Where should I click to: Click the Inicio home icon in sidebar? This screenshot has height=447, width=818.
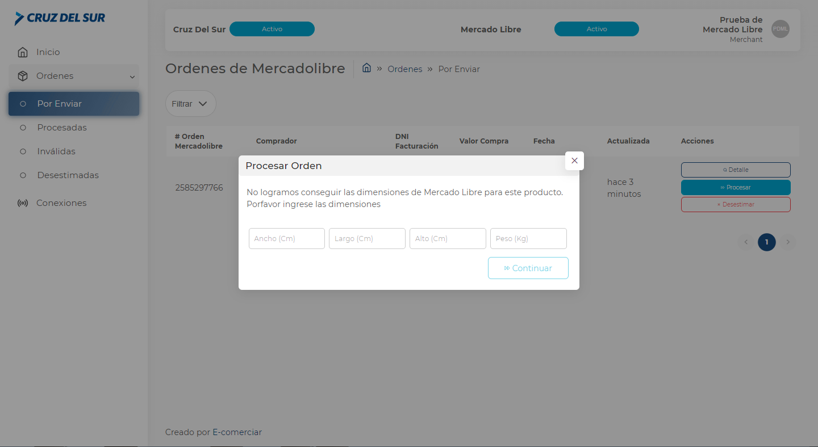(x=23, y=52)
